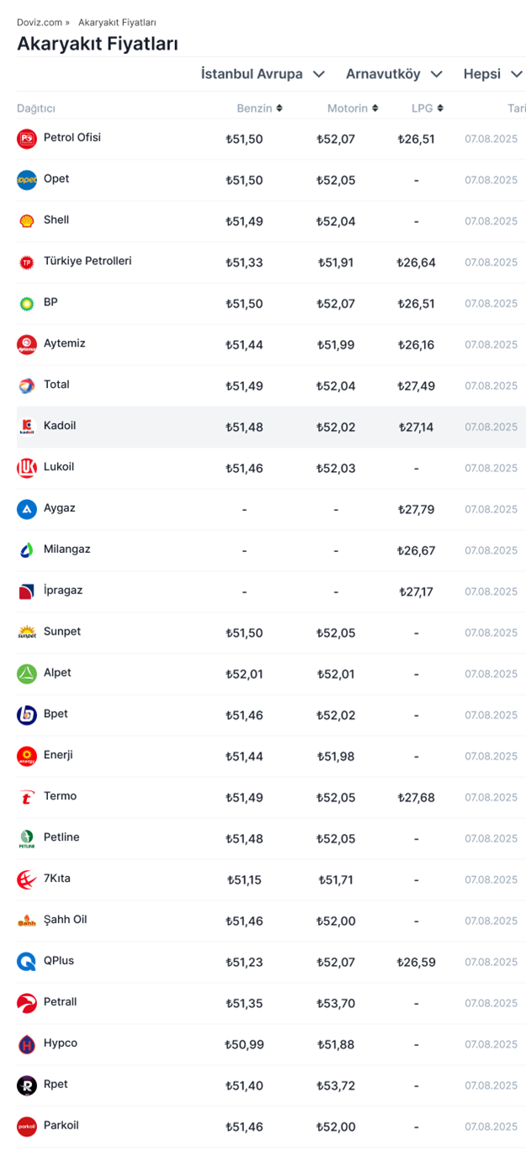
Task: Click the BP logo icon
Action: pyautogui.click(x=27, y=304)
